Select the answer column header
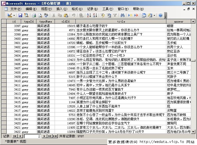197x145 pixels. (x=179, y=21)
